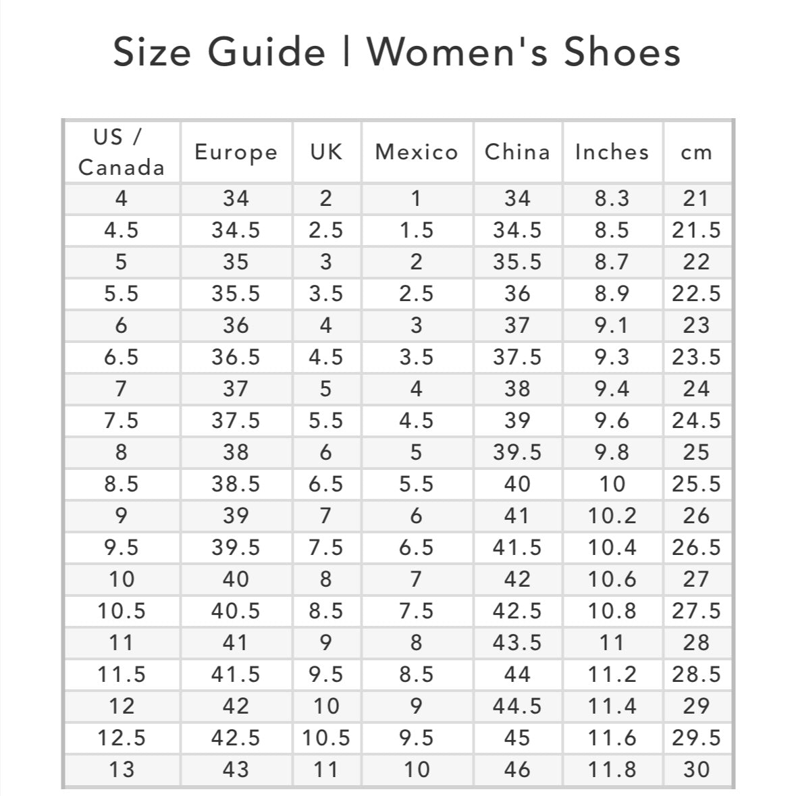This screenshot has height=796, width=796.
Task: Select the US / Canada column header
Action: coord(122,152)
